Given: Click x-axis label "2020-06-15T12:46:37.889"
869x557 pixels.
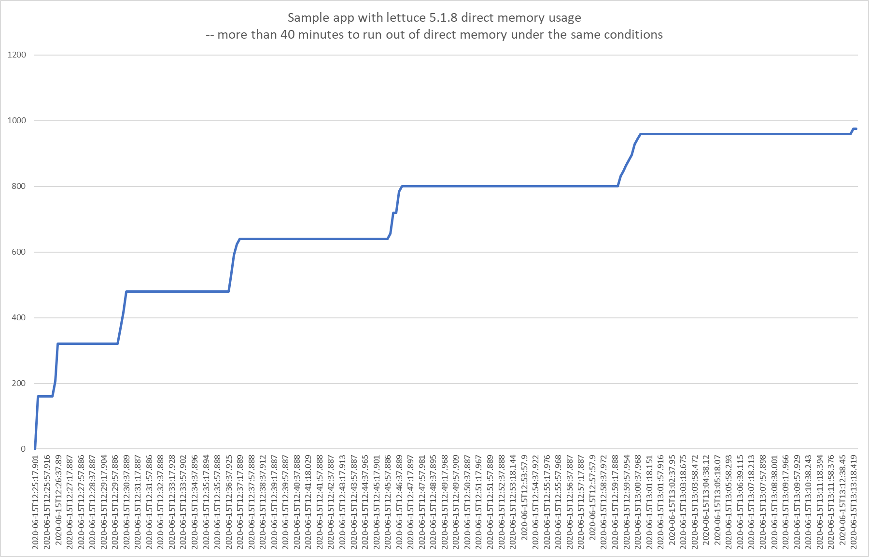Looking at the screenshot, I should pos(399,502).
